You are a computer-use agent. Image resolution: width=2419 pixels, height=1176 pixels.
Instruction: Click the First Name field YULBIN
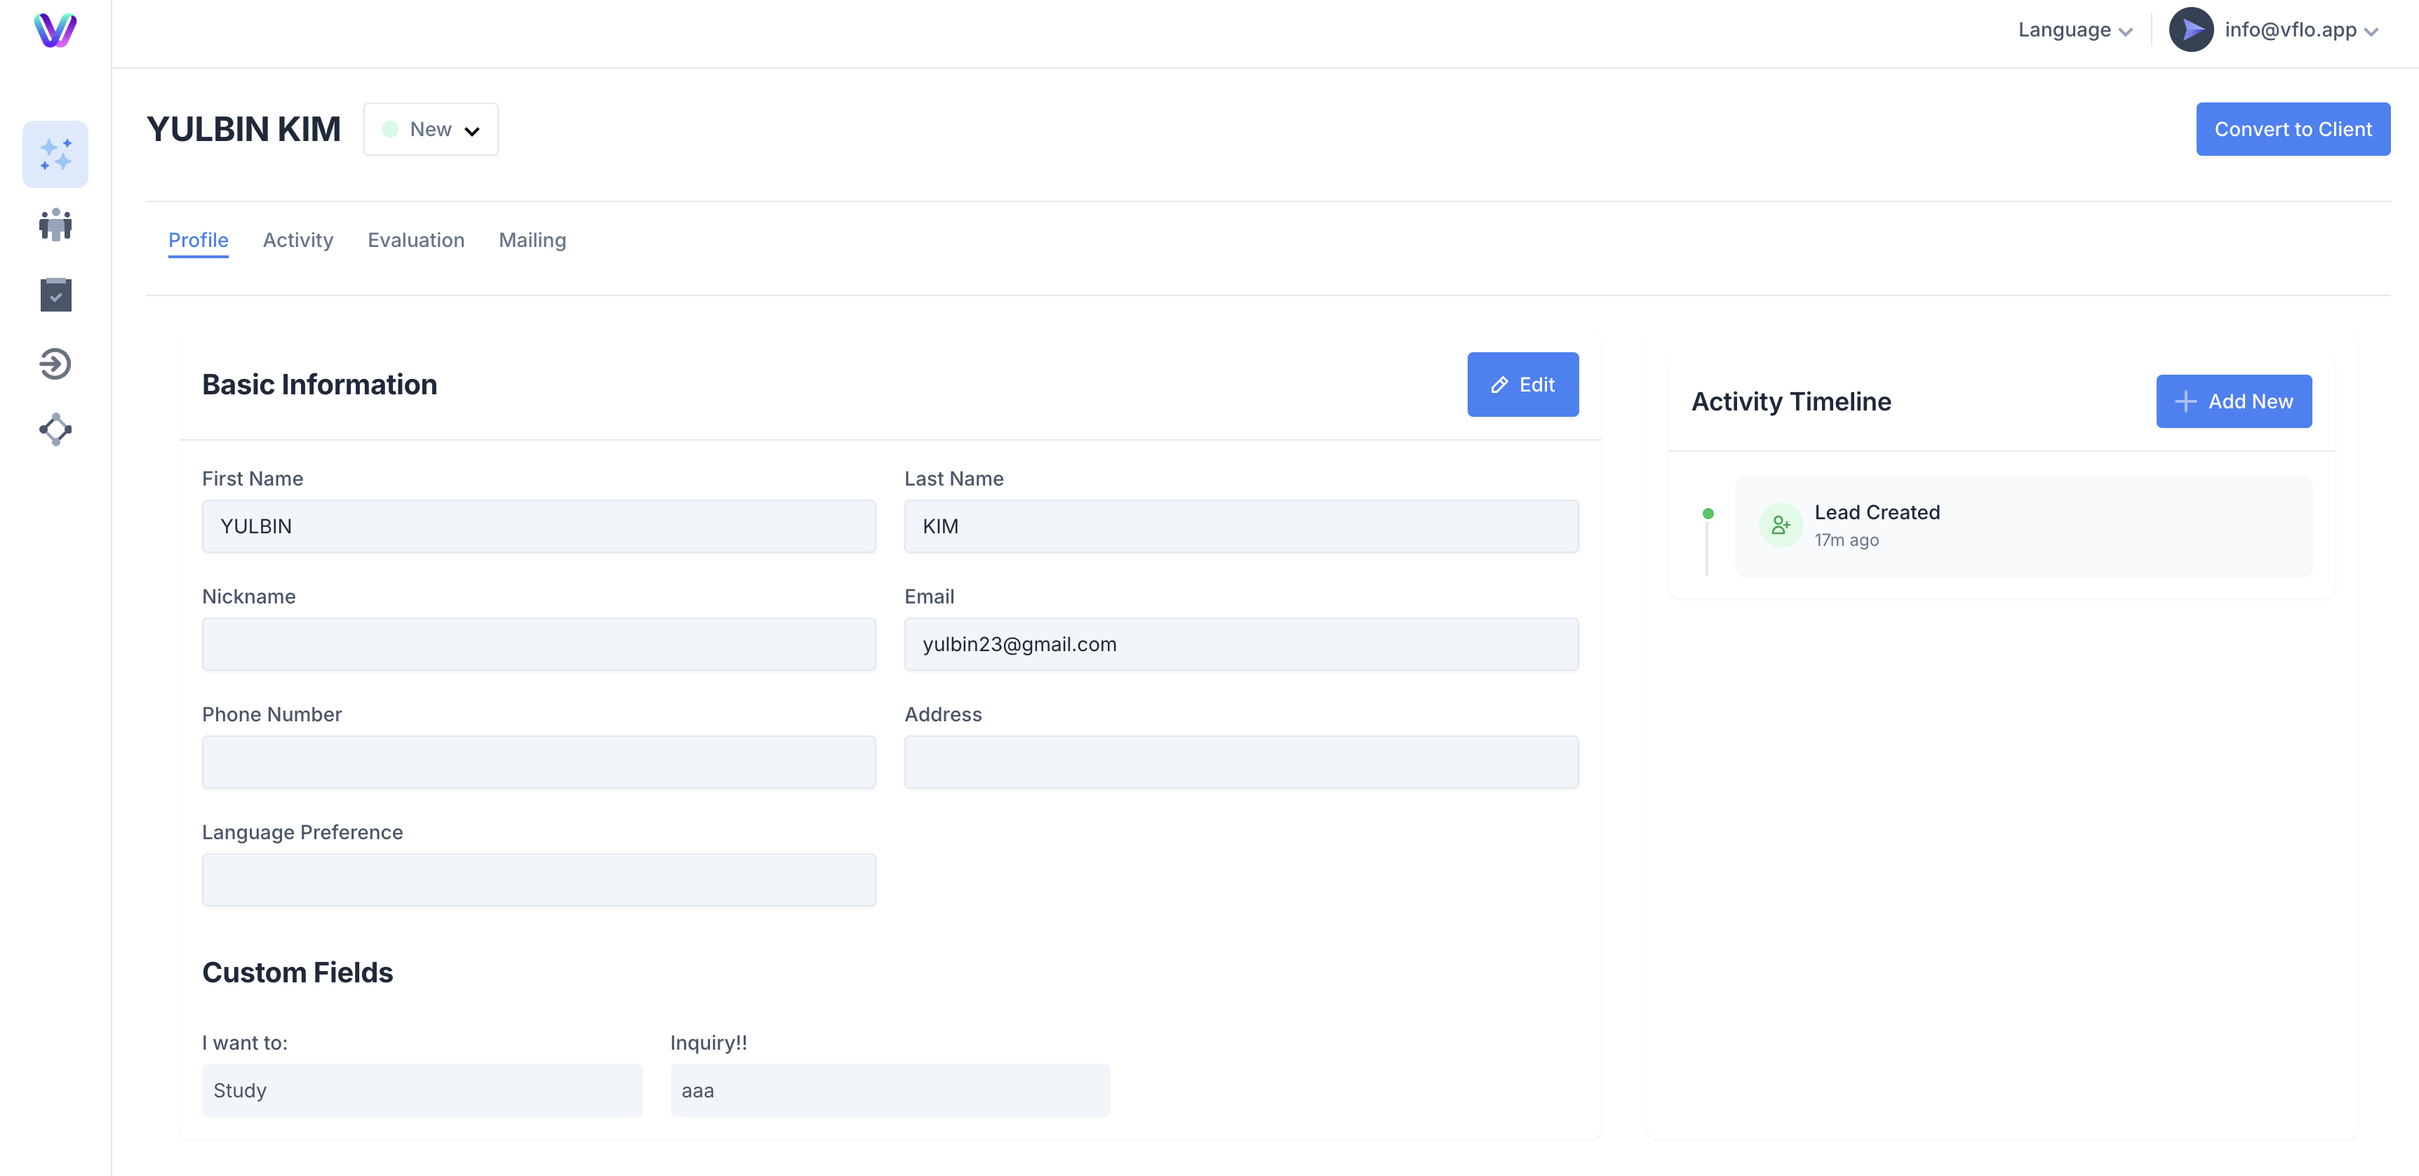[x=539, y=527]
